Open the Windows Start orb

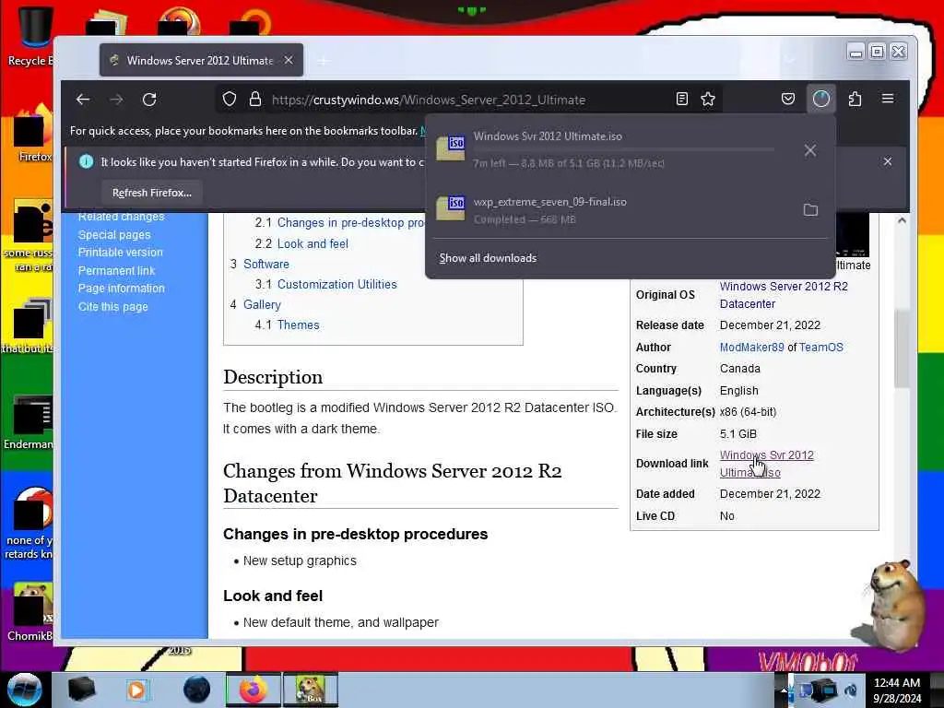point(24,690)
